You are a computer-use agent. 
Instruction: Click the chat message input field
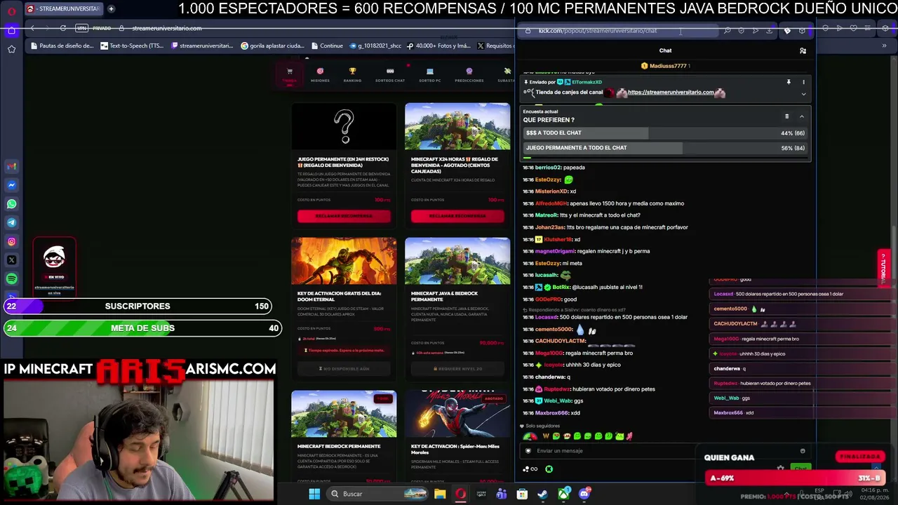pos(663,451)
